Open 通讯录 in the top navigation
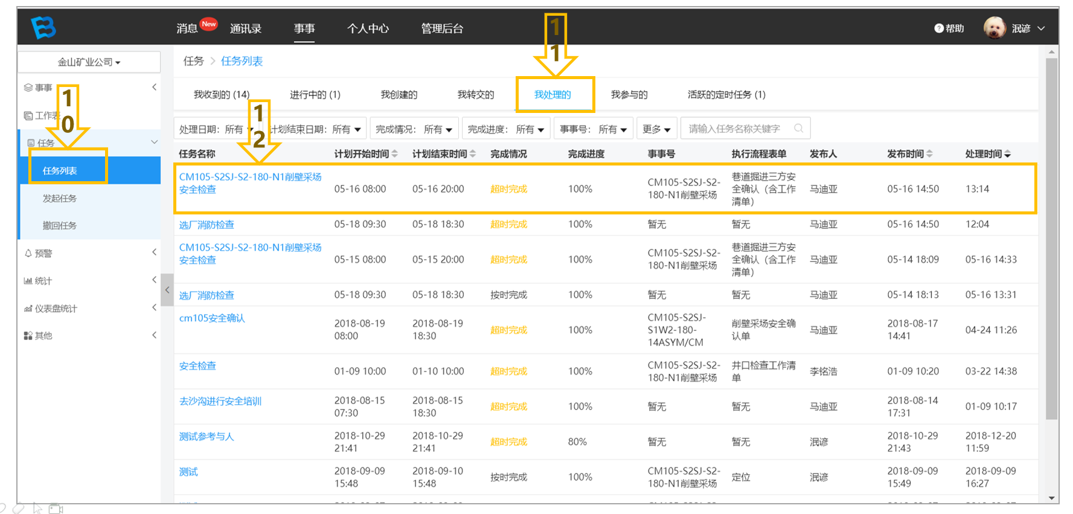 pos(246,28)
